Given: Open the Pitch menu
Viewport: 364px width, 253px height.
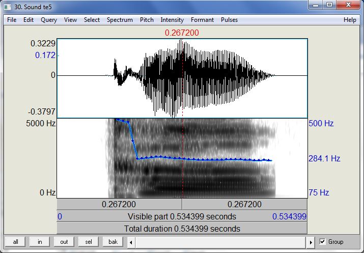Looking at the screenshot, I should [x=147, y=20].
